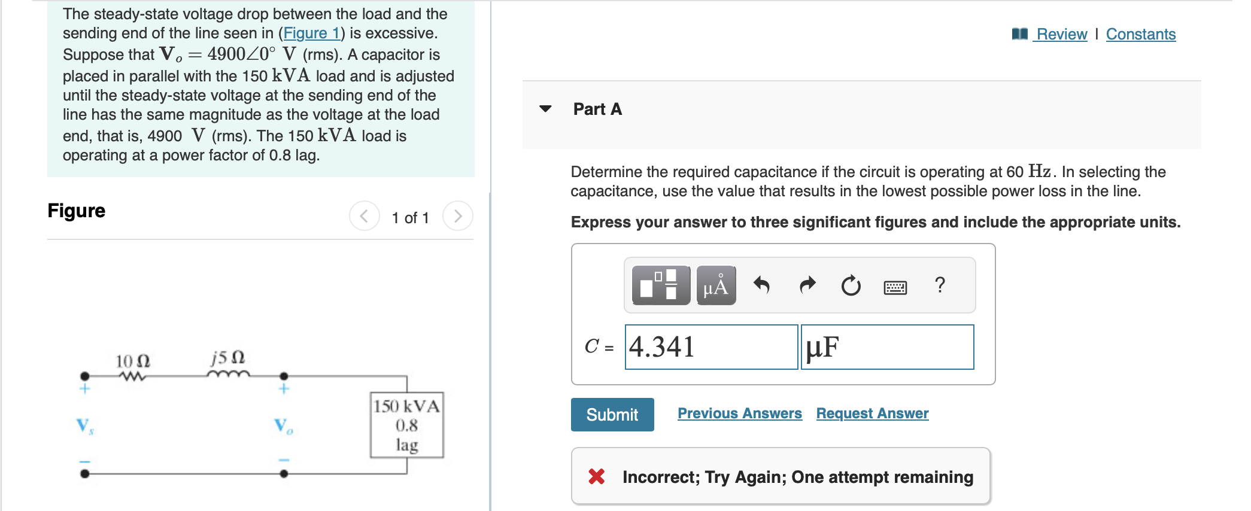The height and width of the screenshot is (511, 1251).
Task: Click the Review book icon
Action: (1020, 34)
